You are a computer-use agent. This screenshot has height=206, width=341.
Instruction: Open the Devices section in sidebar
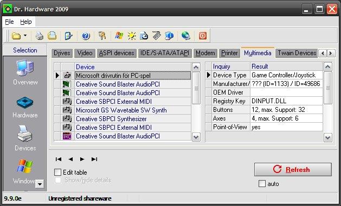click(25, 138)
